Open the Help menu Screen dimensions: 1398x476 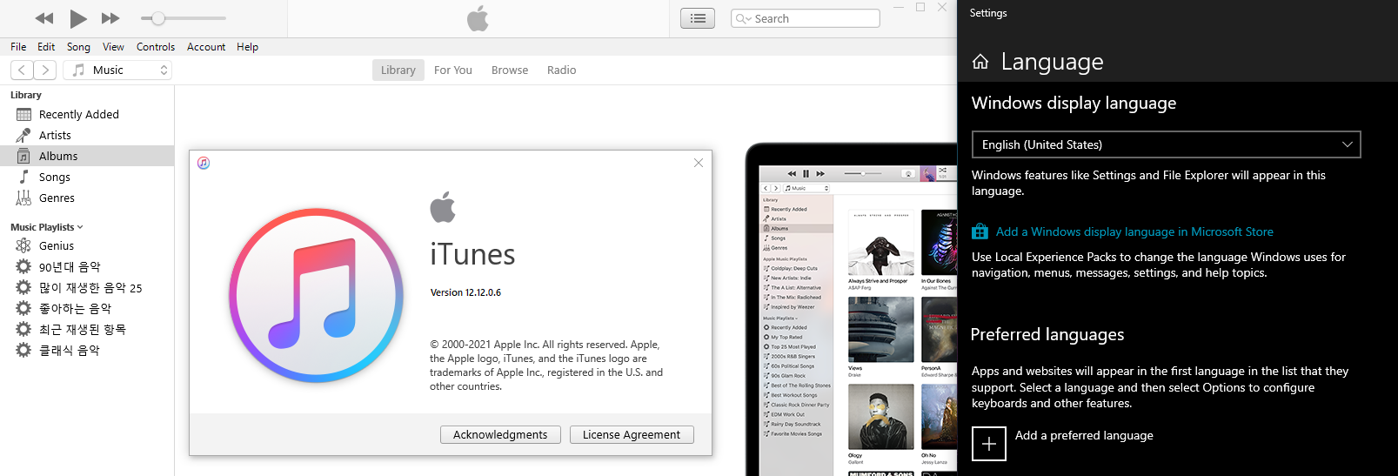tap(247, 47)
